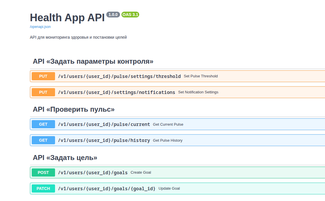Screen dimensions: 325x201
Task: Click the PATCH badge for Update Goal
Action: [x=43, y=188]
